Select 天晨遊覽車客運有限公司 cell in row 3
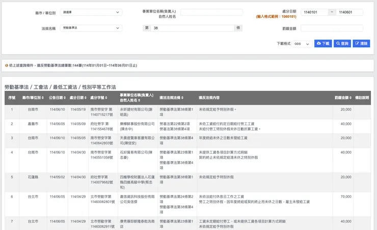 (137, 141)
